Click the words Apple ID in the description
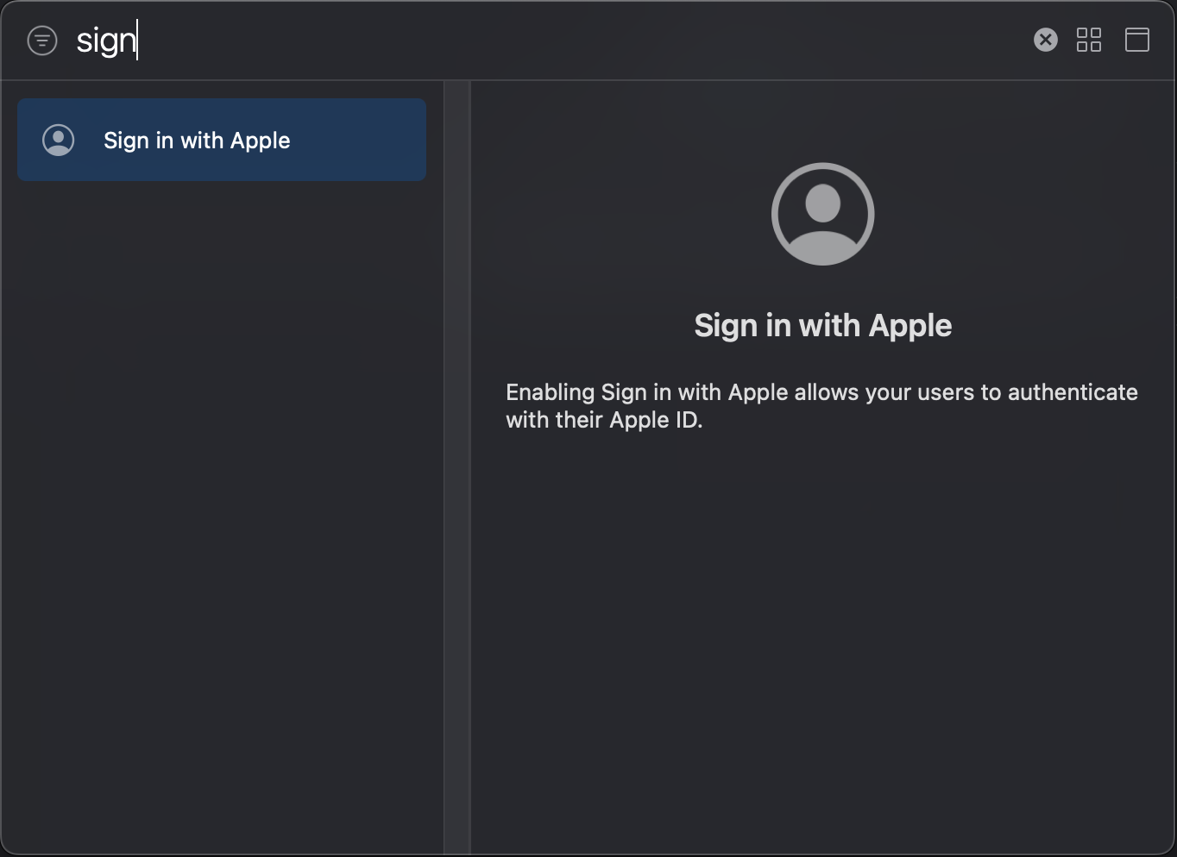This screenshot has height=857, width=1177. [x=655, y=420]
